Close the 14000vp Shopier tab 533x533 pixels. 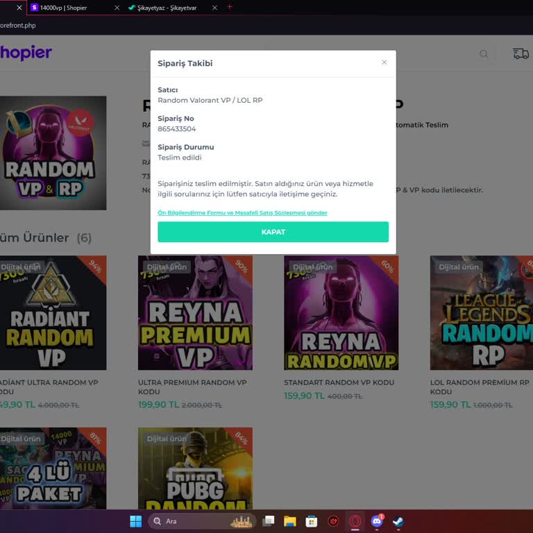(x=117, y=8)
